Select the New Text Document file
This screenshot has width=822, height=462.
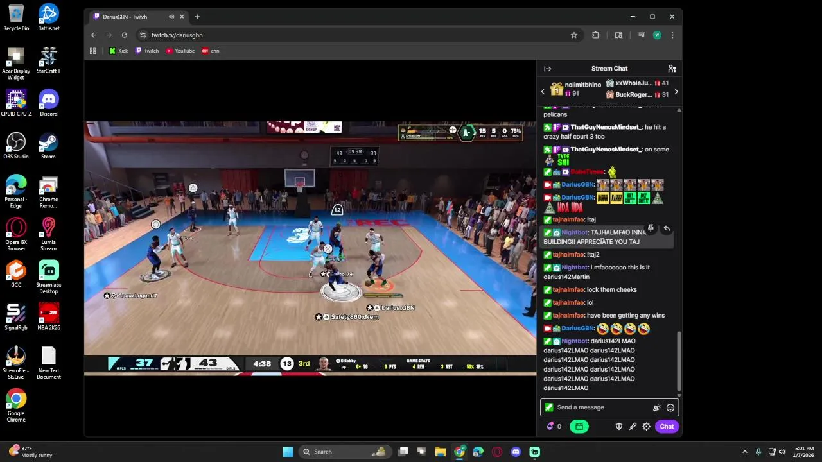tap(48, 363)
